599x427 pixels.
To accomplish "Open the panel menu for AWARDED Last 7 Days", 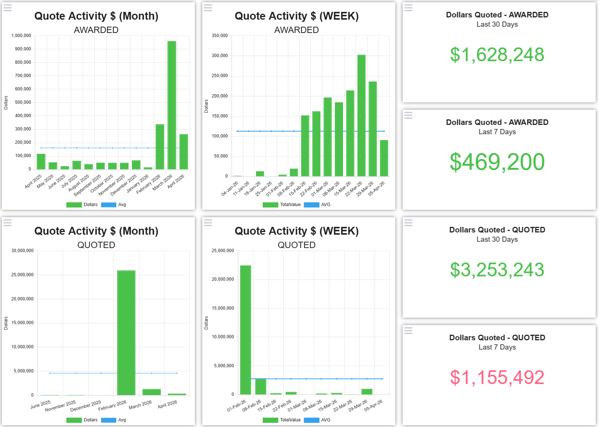I will tap(409, 115).
